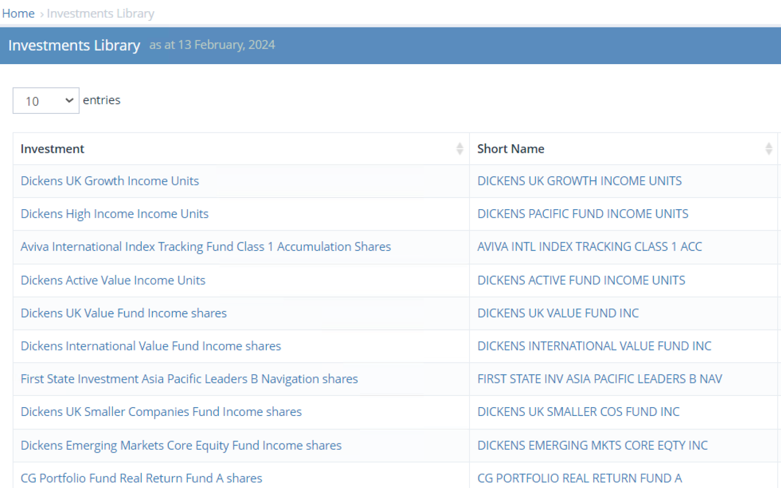Open Dickens Emerging Markets Core Equity Fund
The height and width of the screenshot is (488, 781).
181,445
